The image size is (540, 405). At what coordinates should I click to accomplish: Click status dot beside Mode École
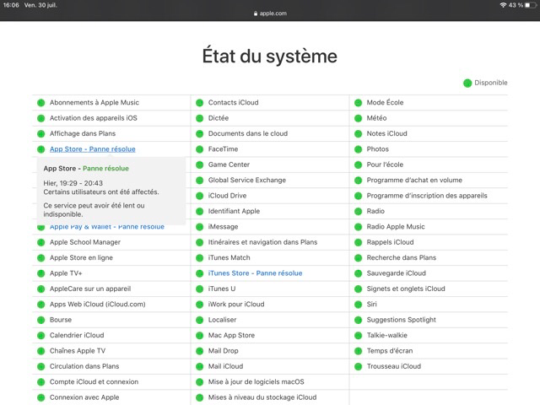point(359,103)
